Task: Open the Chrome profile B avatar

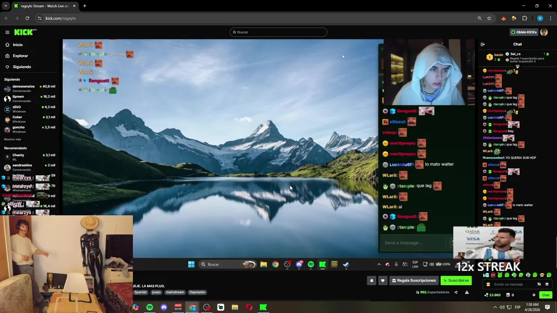Action: (x=540, y=18)
